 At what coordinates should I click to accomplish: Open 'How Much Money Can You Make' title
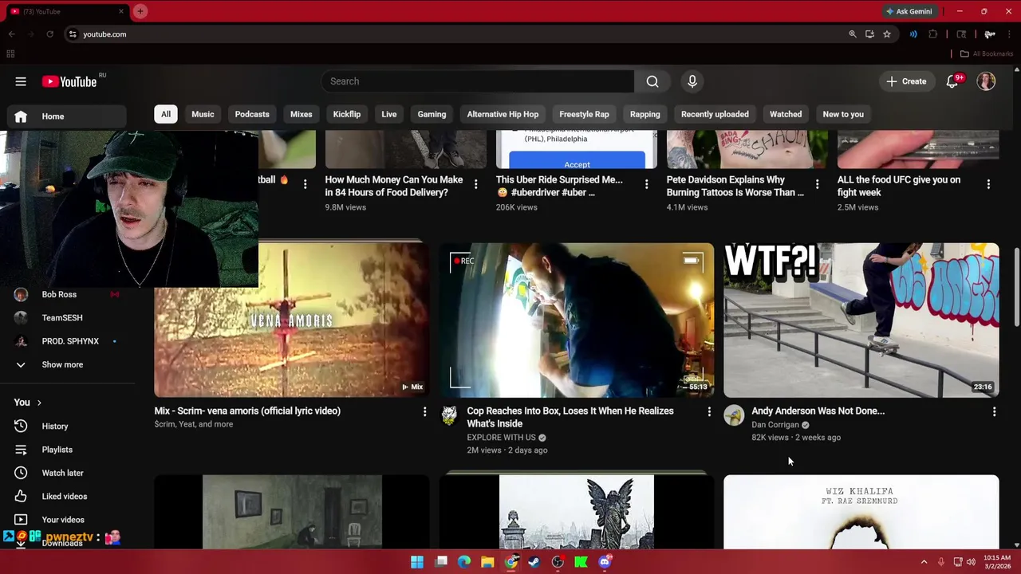[393, 186]
